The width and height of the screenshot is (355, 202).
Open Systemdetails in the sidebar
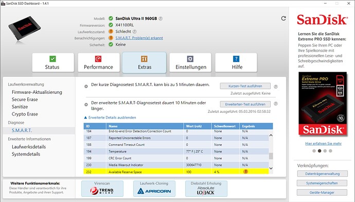tap(26, 154)
